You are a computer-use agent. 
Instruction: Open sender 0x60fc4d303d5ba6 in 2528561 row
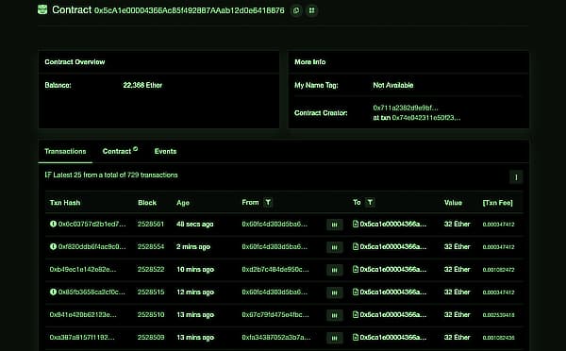275,224
